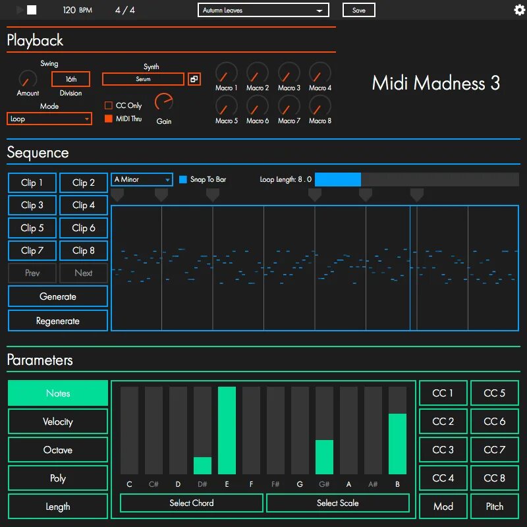Select Clip 5

[x=32, y=228]
